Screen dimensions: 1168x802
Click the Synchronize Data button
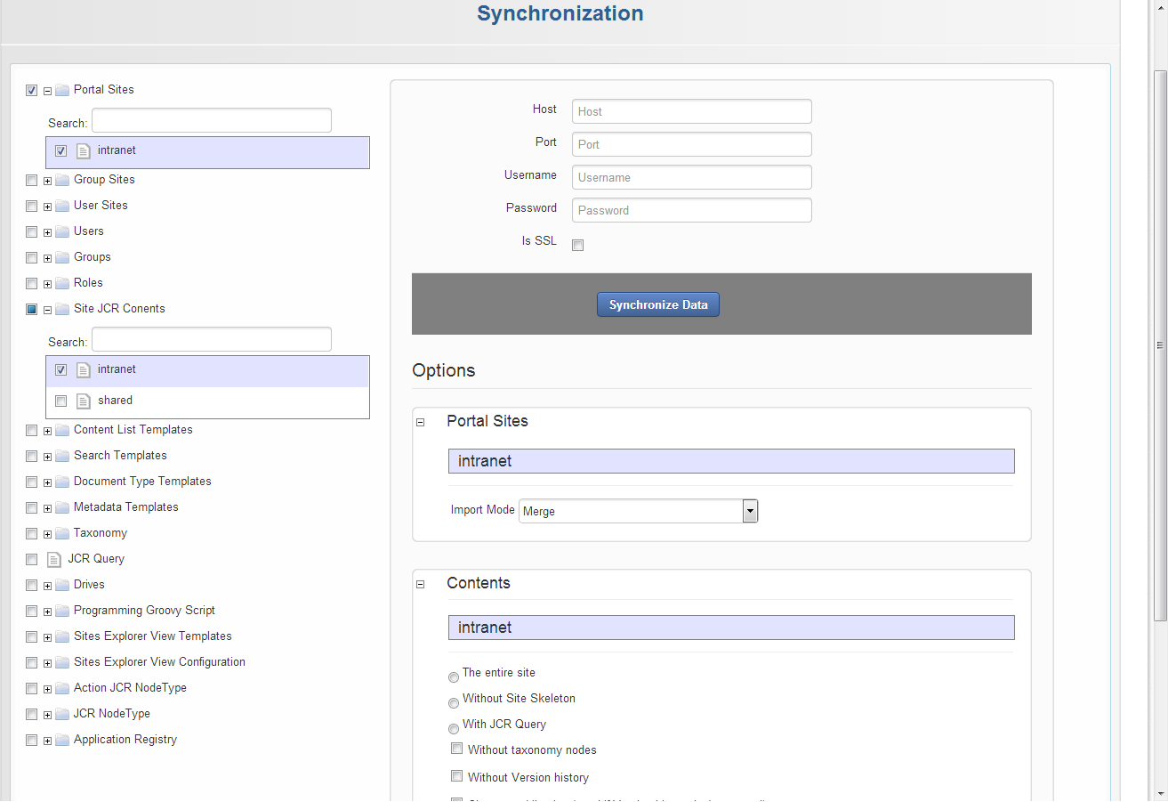click(x=657, y=304)
